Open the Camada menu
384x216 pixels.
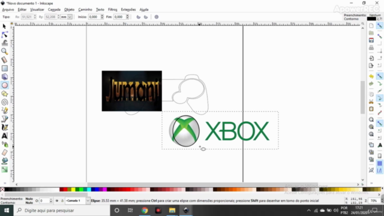point(54,10)
